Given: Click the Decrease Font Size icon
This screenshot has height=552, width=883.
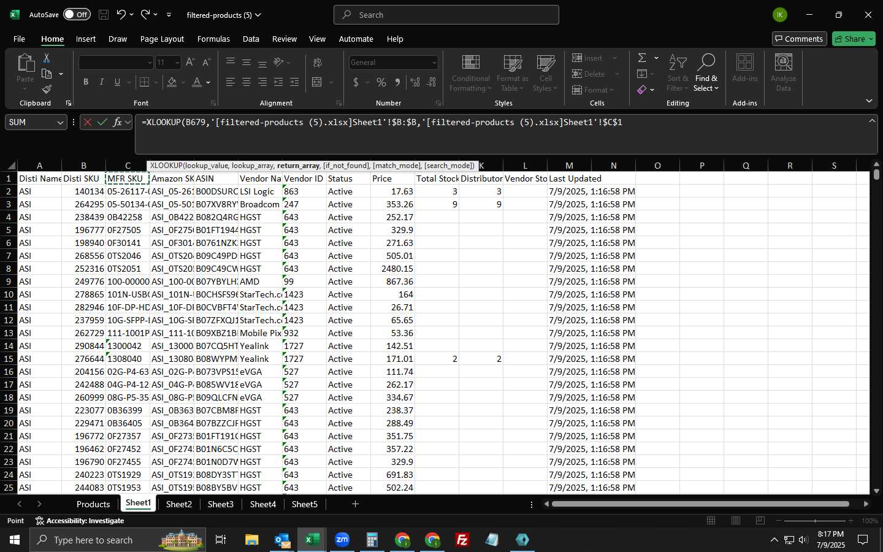Looking at the screenshot, I should click(206, 62).
